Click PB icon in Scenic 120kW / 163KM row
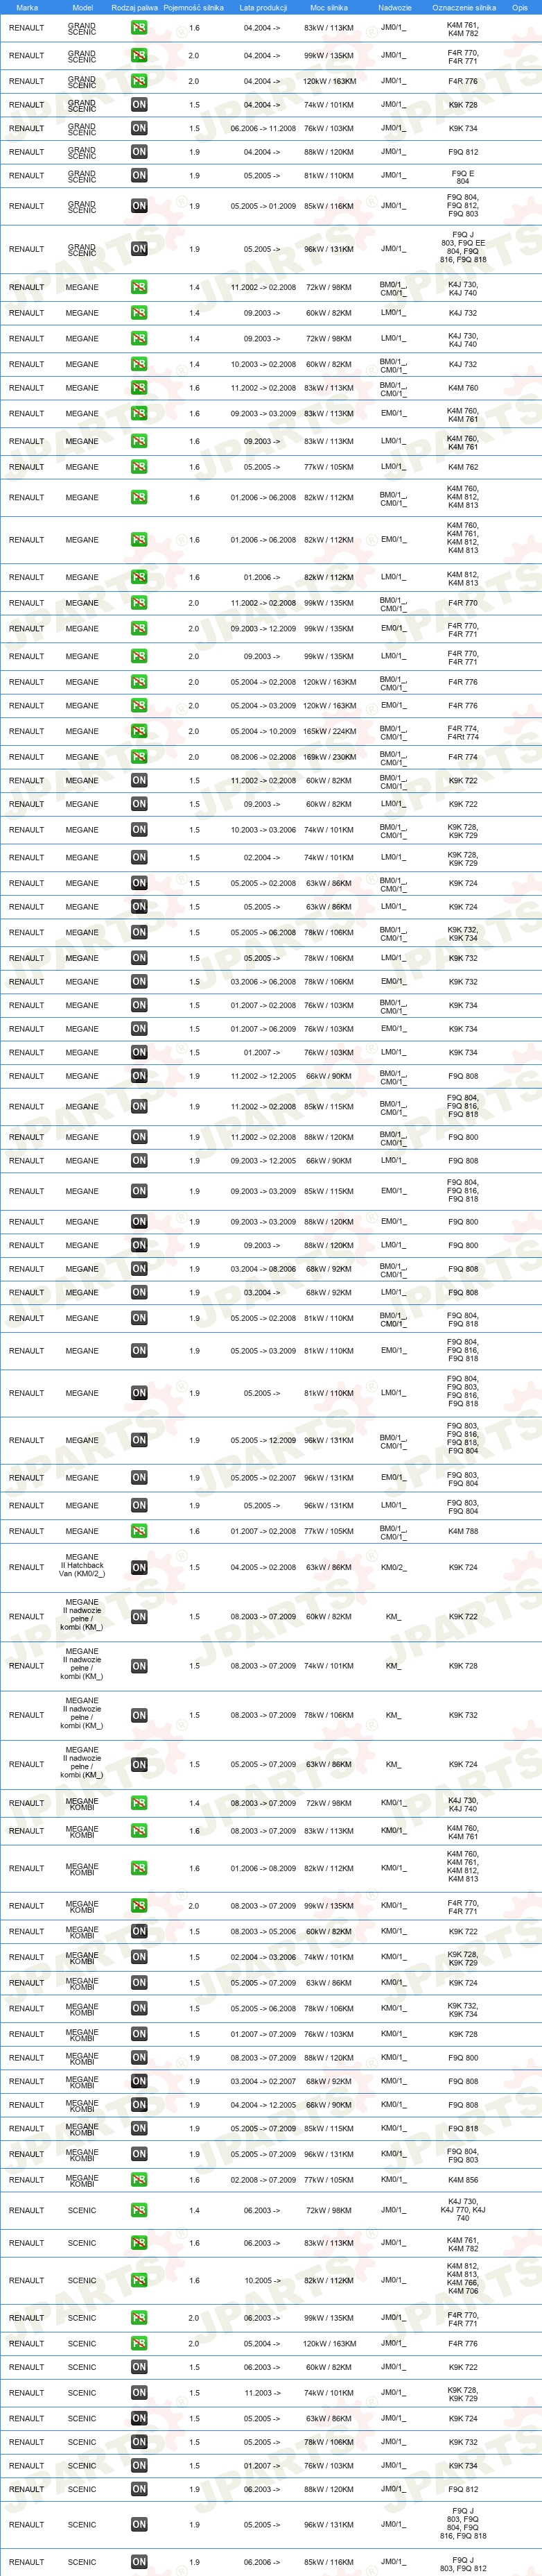Viewport: 542px width, 2576px height. (x=139, y=2344)
